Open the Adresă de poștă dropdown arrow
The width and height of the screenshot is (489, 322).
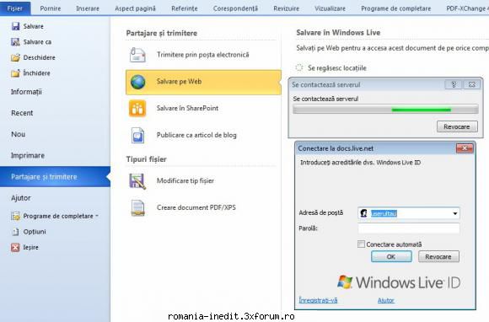[x=455, y=213]
